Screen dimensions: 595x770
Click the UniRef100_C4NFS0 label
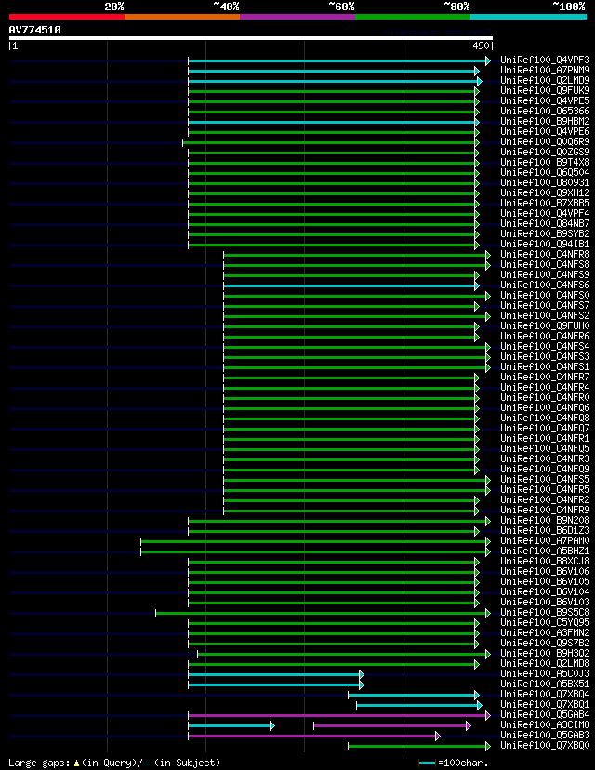(545, 295)
